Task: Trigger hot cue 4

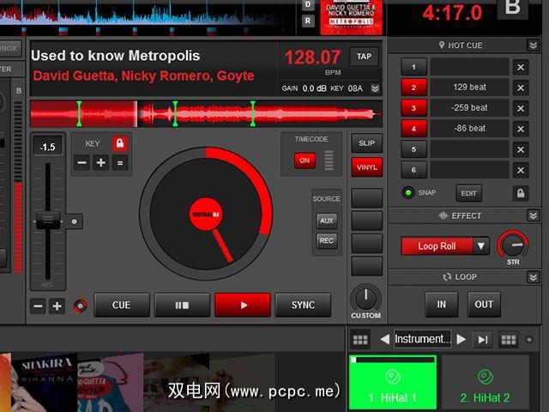Action: [413, 129]
